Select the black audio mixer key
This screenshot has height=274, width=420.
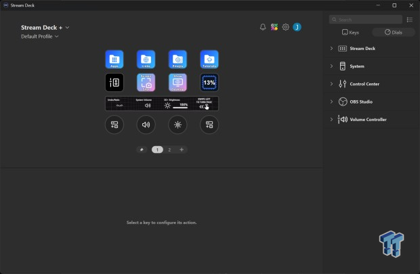(x=114, y=83)
